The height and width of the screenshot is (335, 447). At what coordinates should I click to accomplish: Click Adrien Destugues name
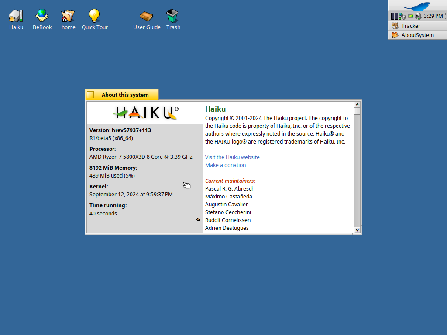click(227, 228)
